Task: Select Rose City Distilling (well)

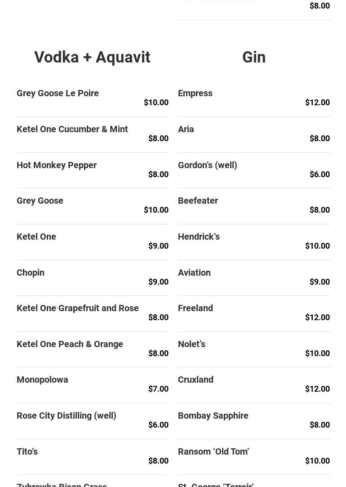Action: pyautogui.click(x=66, y=416)
